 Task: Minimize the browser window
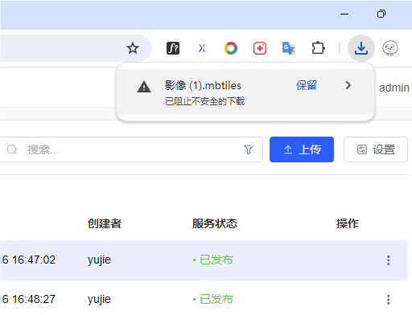(x=344, y=14)
